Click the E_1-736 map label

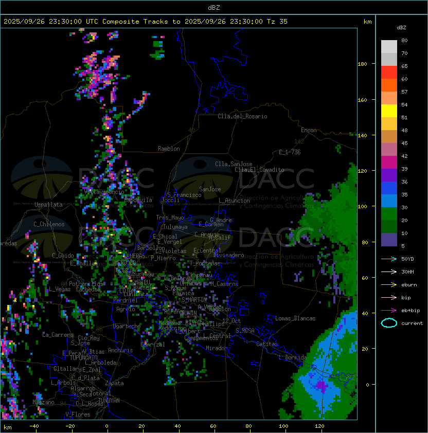[x=290, y=152]
